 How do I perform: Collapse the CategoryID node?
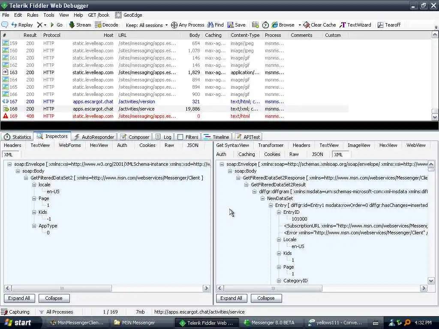click(x=279, y=281)
